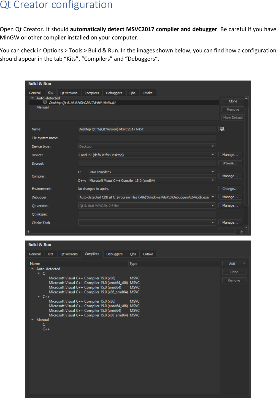Open Qt Versions tab in upper dialog

click(69, 93)
